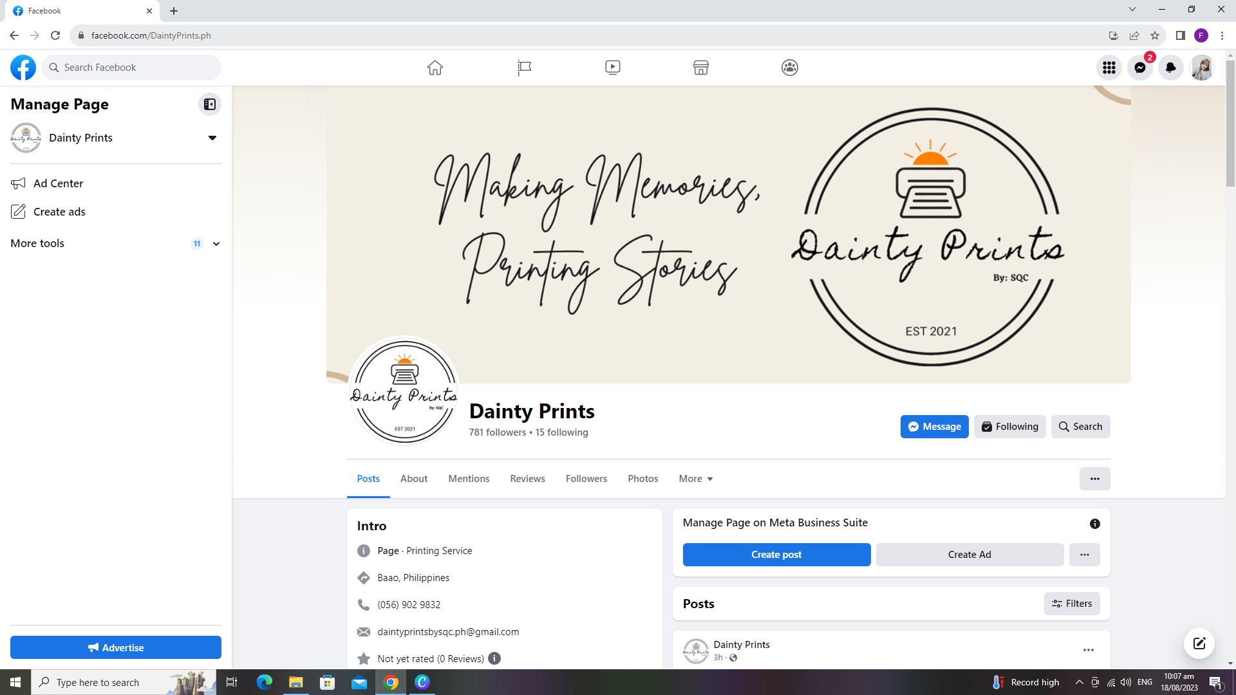
Task: Click the Chrome share page icon
Action: 1134,35
